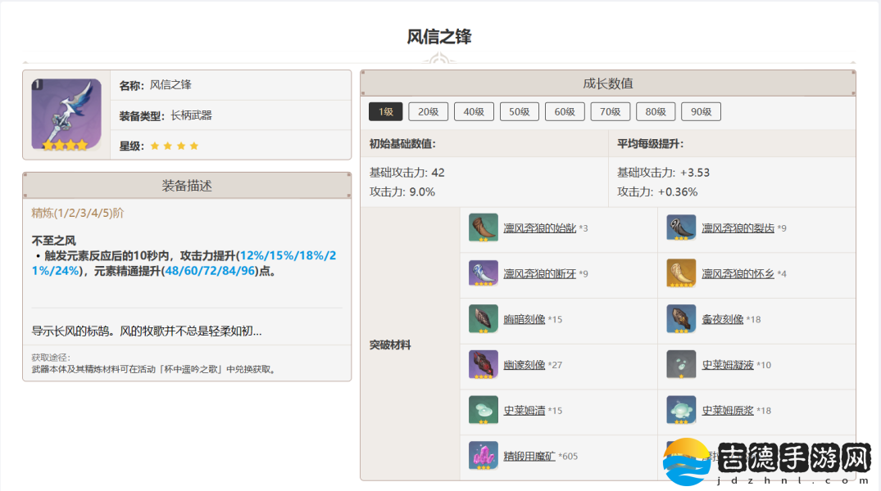Image resolution: width=881 pixels, height=491 pixels.
Task: Click the 史莱姆清 material icon
Action: pyautogui.click(x=484, y=410)
